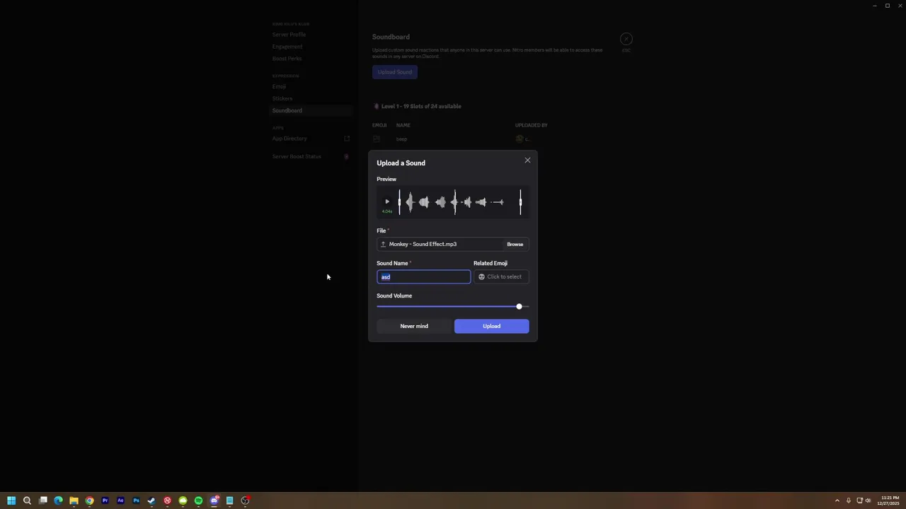
Task: Click the waveform preview's left trim handle
Action: point(399,202)
